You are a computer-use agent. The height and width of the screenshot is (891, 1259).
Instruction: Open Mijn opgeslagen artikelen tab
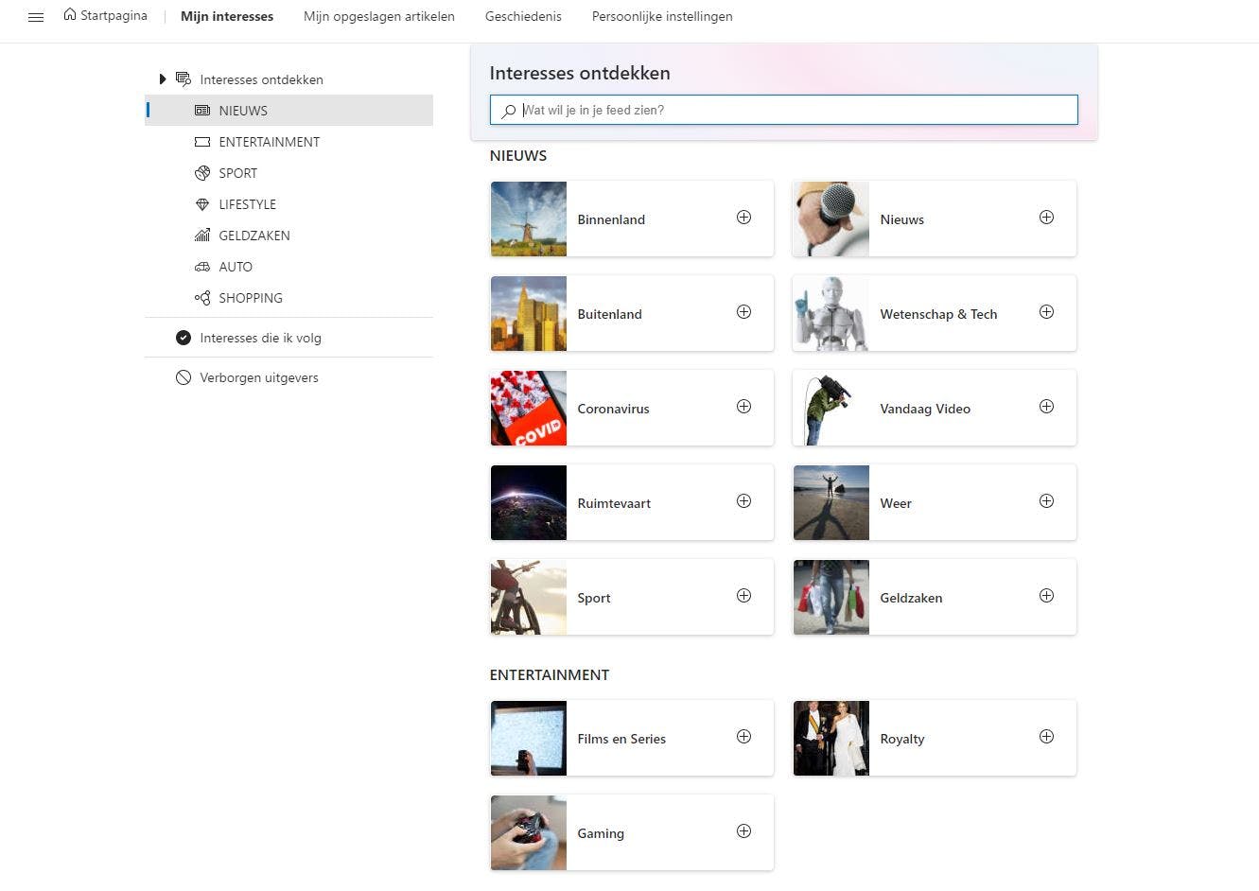coord(379,16)
